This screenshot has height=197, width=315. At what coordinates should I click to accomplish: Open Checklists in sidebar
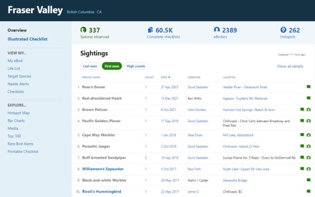[x=16, y=92]
